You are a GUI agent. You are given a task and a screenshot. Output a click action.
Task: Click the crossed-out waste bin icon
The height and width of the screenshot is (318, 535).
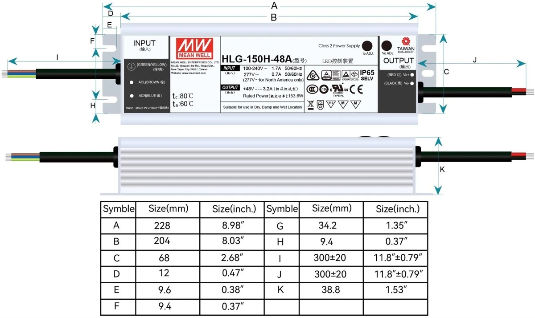coord(311,105)
